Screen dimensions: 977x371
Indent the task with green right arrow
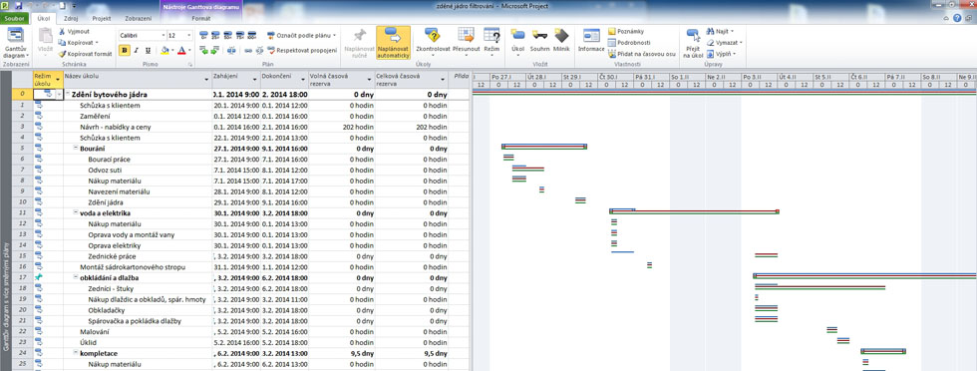click(x=215, y=51)
